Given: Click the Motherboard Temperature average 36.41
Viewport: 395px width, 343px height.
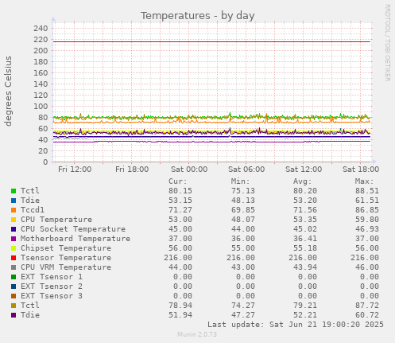Looking at the screenshot, I should (x=305, y=239).
